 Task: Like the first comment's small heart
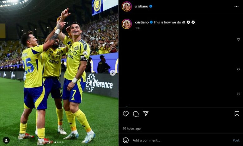[x=239, y=39]
